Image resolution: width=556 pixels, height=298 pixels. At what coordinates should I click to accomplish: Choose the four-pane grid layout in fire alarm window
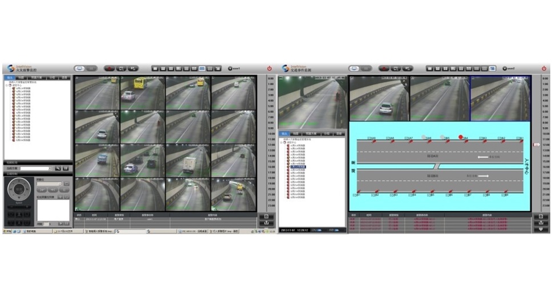point(171,68)
